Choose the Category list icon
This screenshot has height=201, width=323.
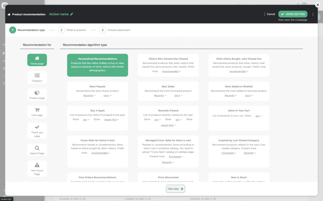37,75
